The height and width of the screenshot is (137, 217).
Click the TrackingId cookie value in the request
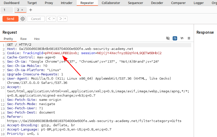[x=61, y=53]
